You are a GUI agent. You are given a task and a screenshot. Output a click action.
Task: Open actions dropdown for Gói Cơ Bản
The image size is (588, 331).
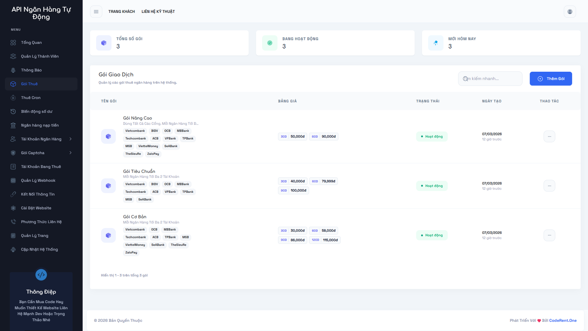[549, 235]
